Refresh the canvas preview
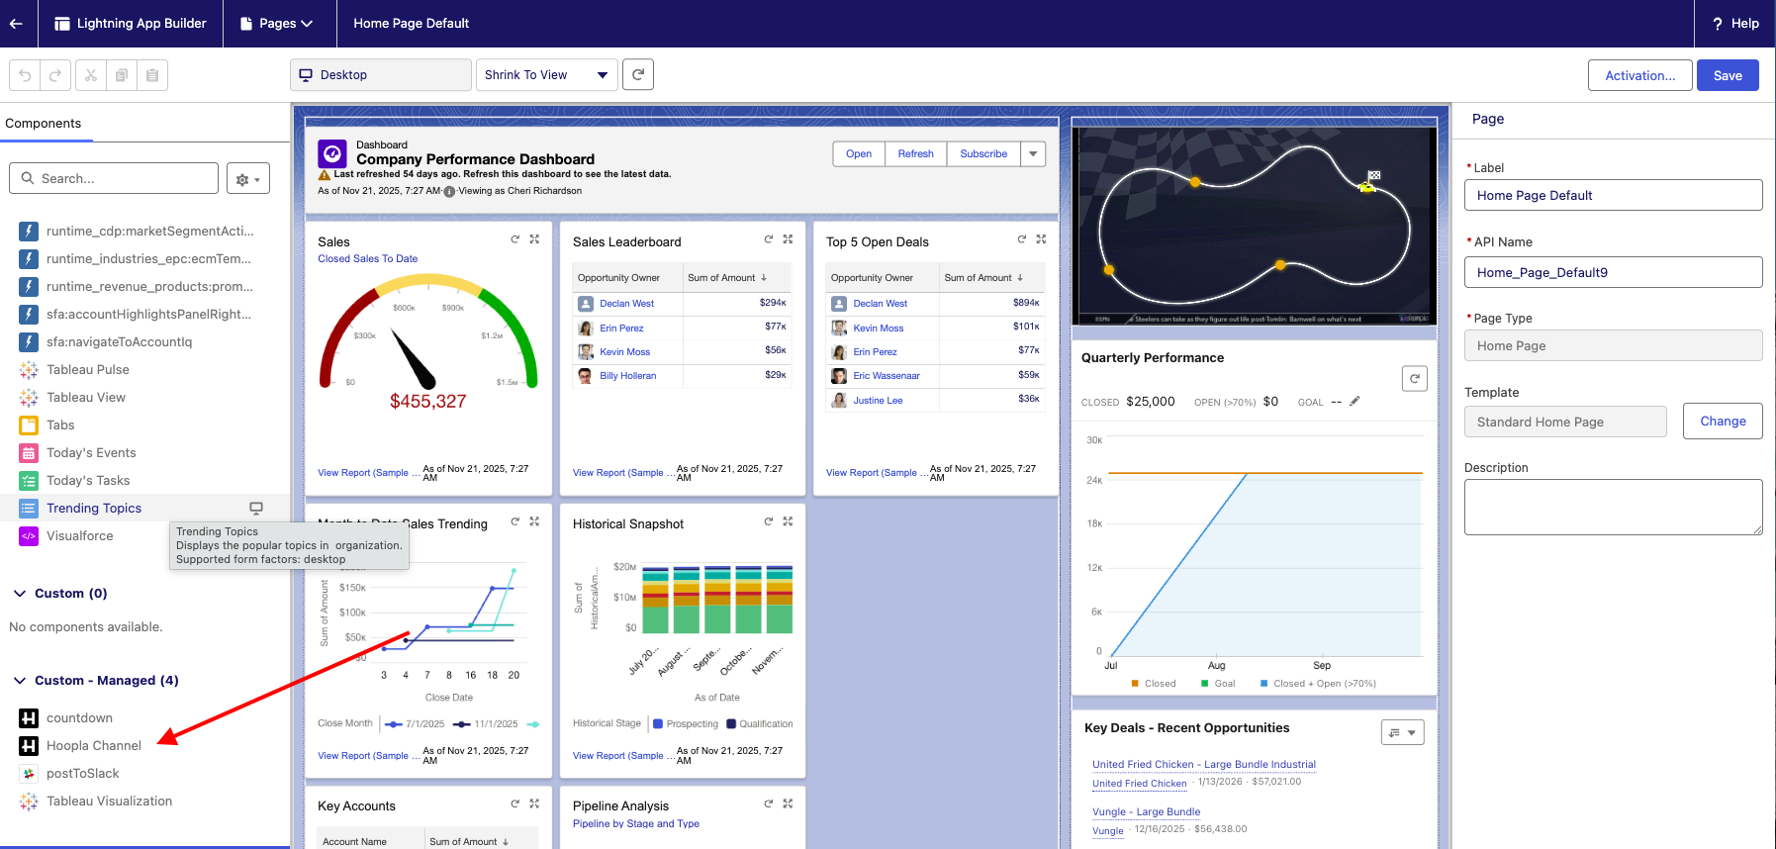This screenshot has height=849, width=1776. (x=638, y=74)
